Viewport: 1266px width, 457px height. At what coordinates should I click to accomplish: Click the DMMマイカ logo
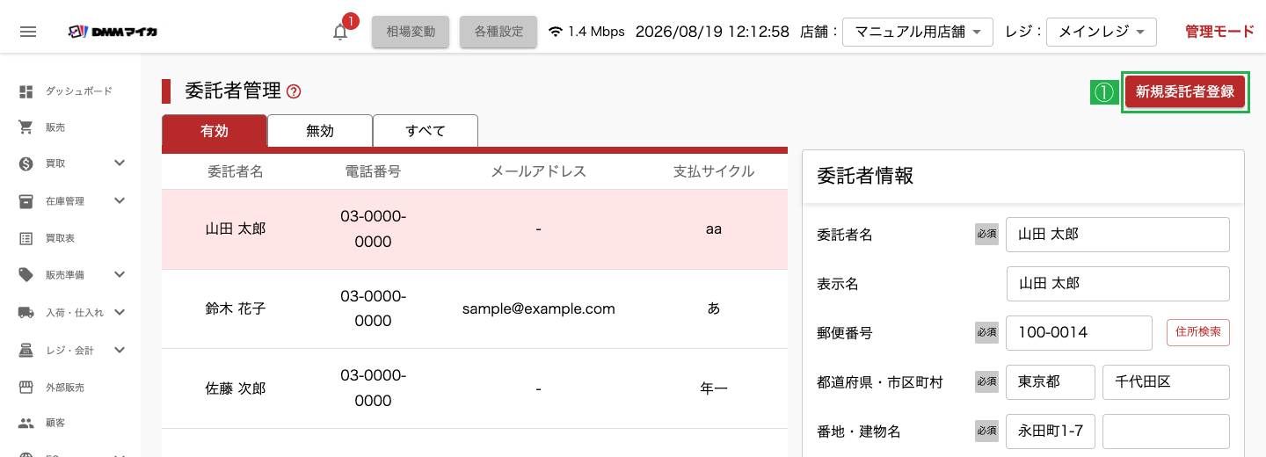(114, 32)
